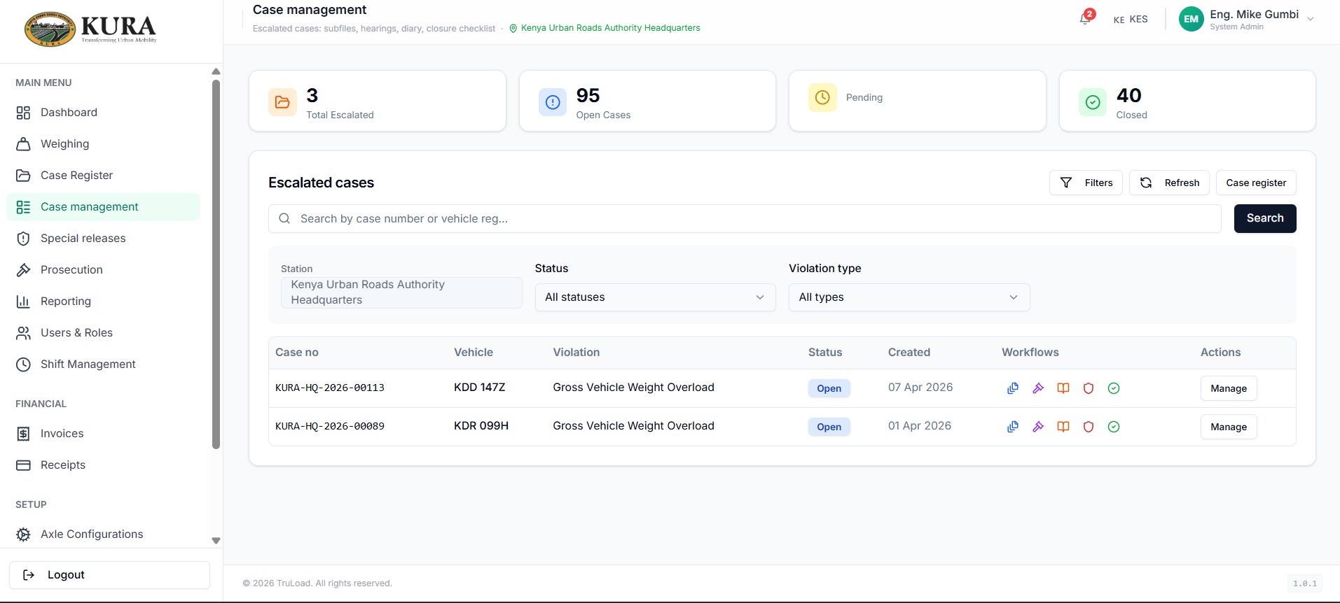Click the sidebar vertical scrollbar thumb
The width and height of the screenshot is (1340, 603).
tap(216, 264)
